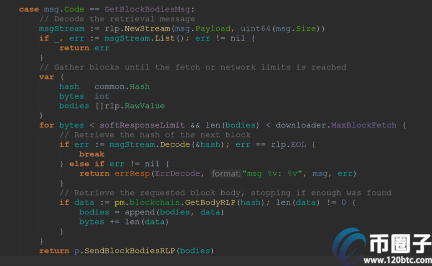Click the string "msg %v: %v"

pyautogui.click(x=272, y=173)
